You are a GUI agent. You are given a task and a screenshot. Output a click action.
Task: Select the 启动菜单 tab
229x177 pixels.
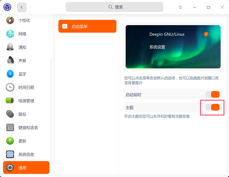click(87, 26)
